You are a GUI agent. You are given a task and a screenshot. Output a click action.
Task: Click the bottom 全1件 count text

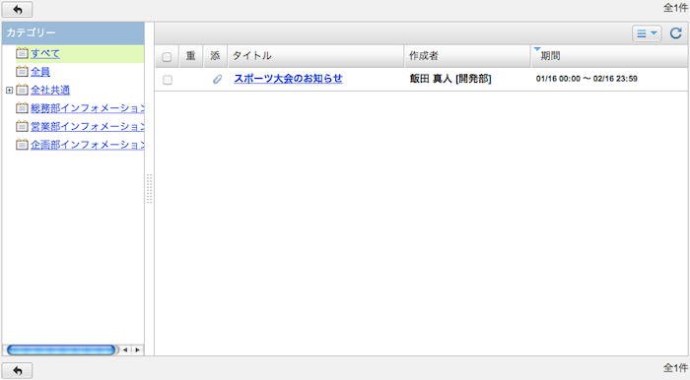click(676, 368)
